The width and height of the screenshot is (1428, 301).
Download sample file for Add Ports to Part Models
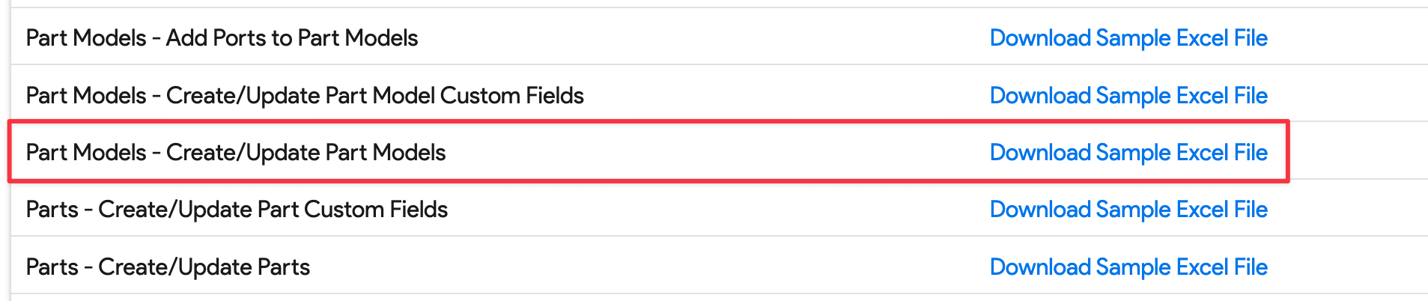coord(1128,38)
